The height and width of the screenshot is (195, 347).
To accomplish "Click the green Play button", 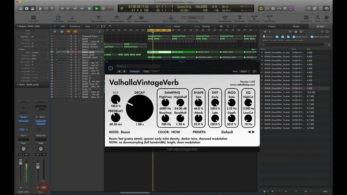I will click(96, 8).
